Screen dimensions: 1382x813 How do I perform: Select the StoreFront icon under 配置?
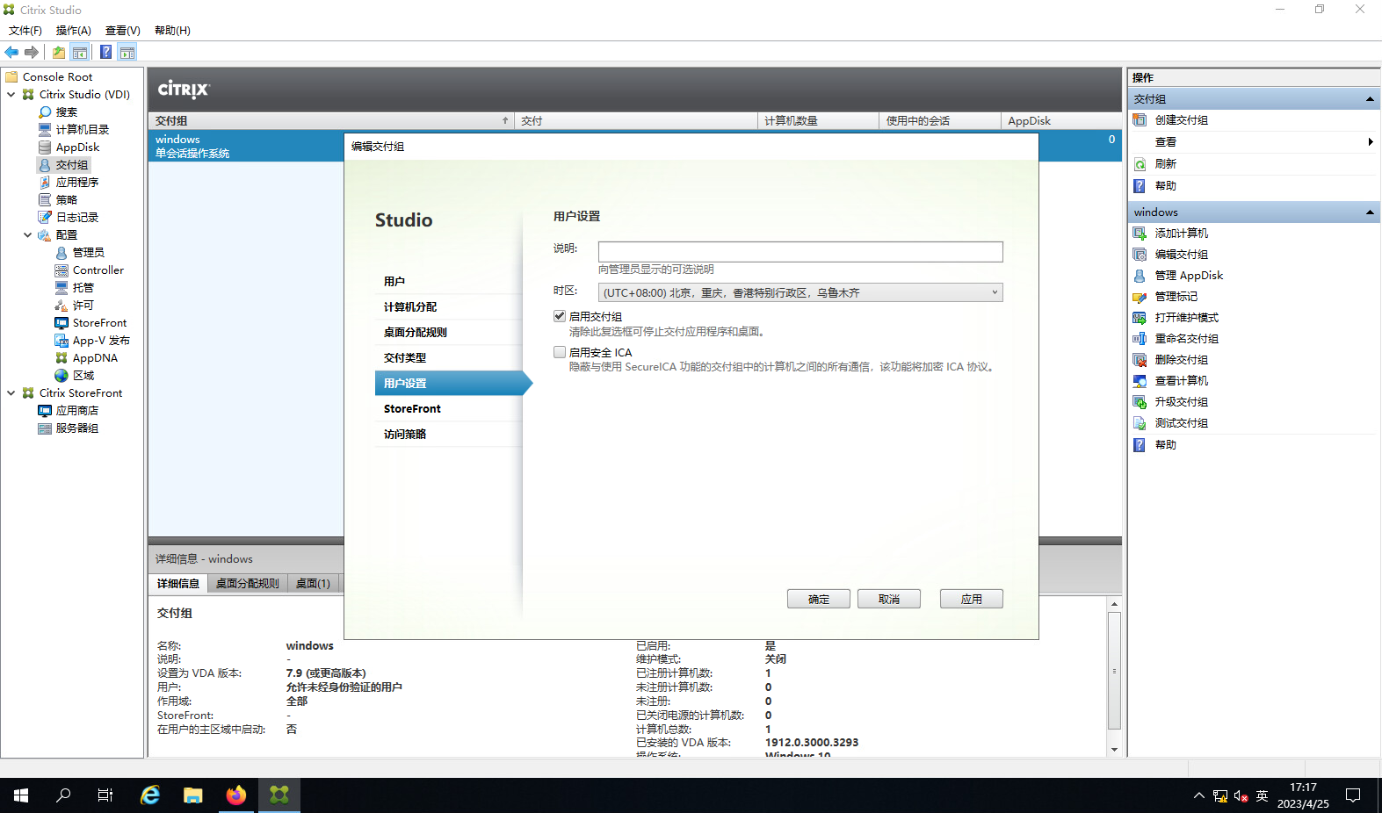pos(62,323)
